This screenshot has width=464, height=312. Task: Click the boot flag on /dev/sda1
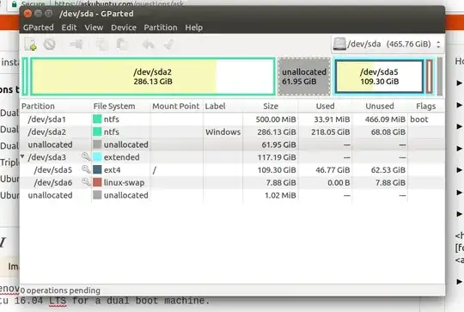pos(419,119)
